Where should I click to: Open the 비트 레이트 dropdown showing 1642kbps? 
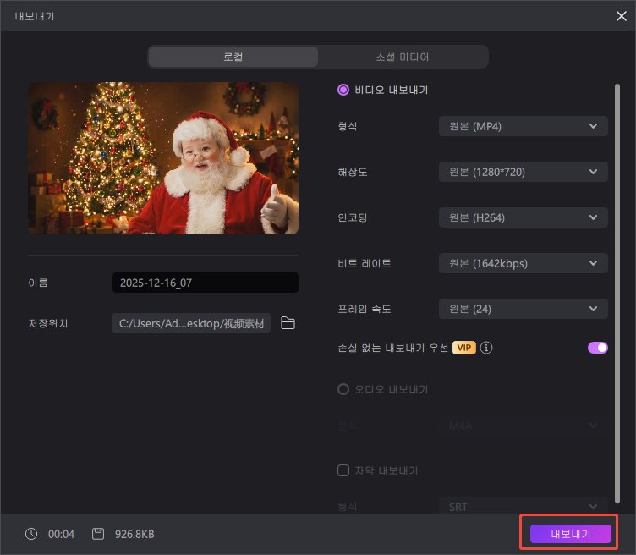tap(523, 263)
